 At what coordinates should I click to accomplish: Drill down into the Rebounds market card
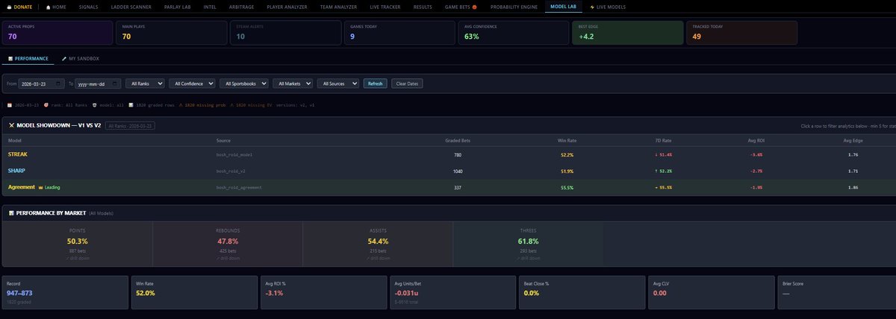[x=227, y=243]
